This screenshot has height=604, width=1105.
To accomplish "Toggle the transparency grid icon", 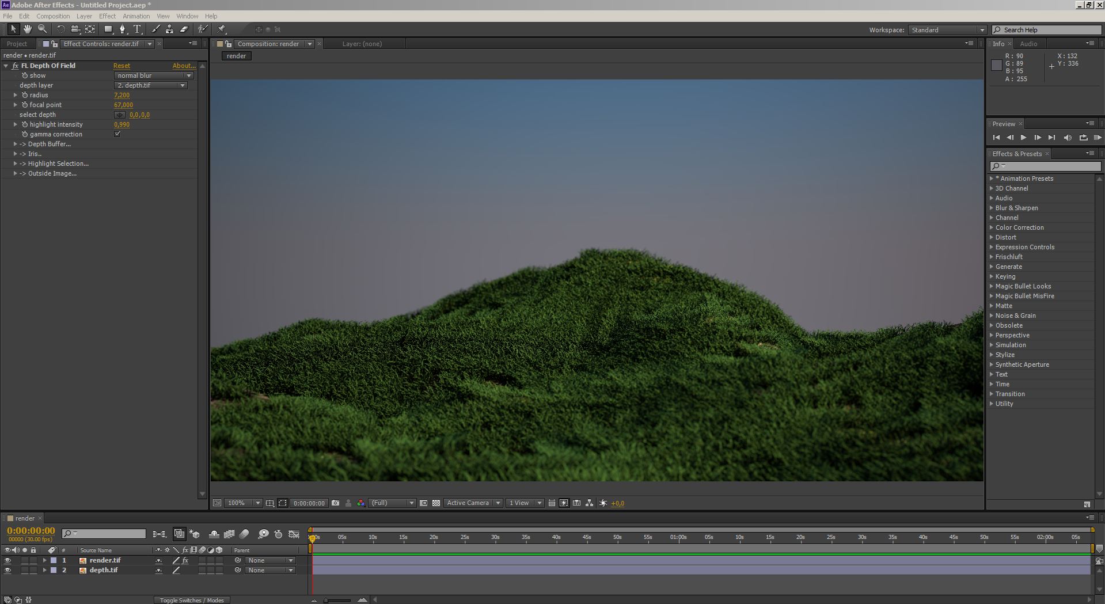I will tap(436, 503).
